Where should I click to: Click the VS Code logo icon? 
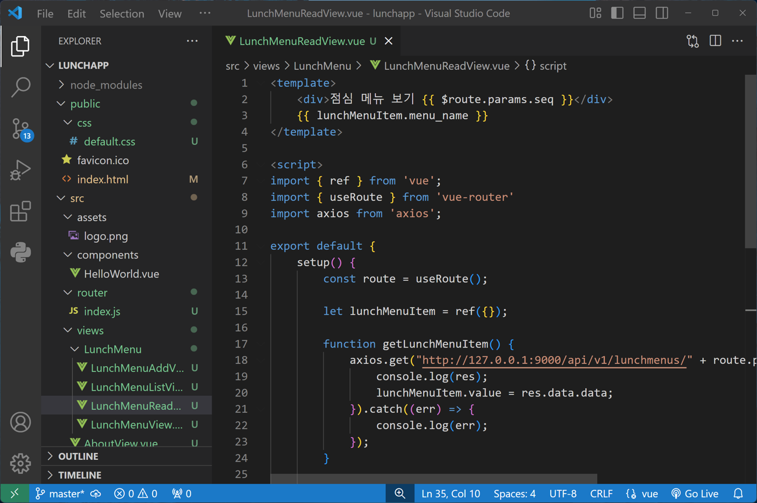pyautogui.click(x=15, y=13)
